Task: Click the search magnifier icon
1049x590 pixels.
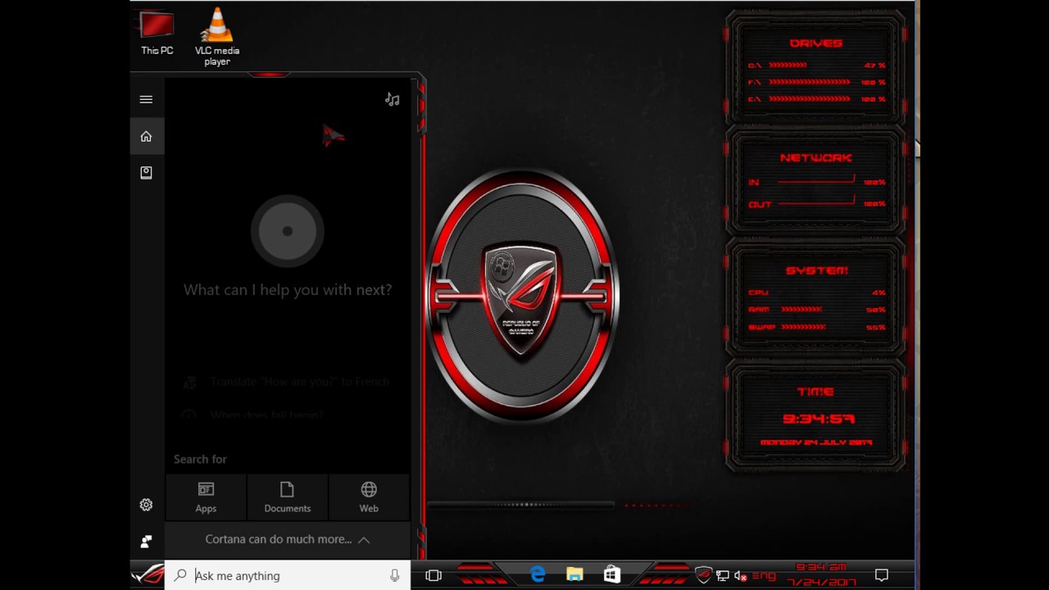Action: (x=180, y=575)
